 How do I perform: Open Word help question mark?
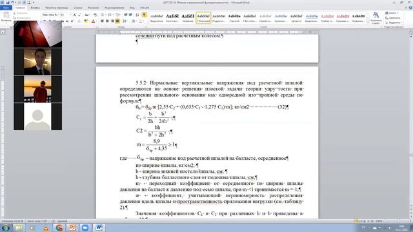[410, 8]
